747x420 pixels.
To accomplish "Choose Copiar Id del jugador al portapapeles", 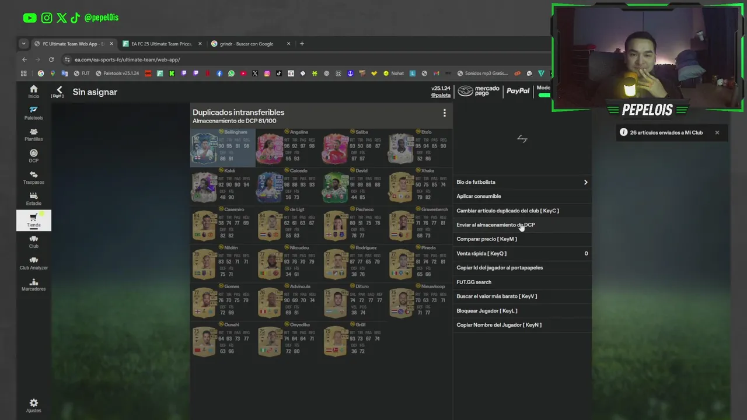I will tap(522, 268).
